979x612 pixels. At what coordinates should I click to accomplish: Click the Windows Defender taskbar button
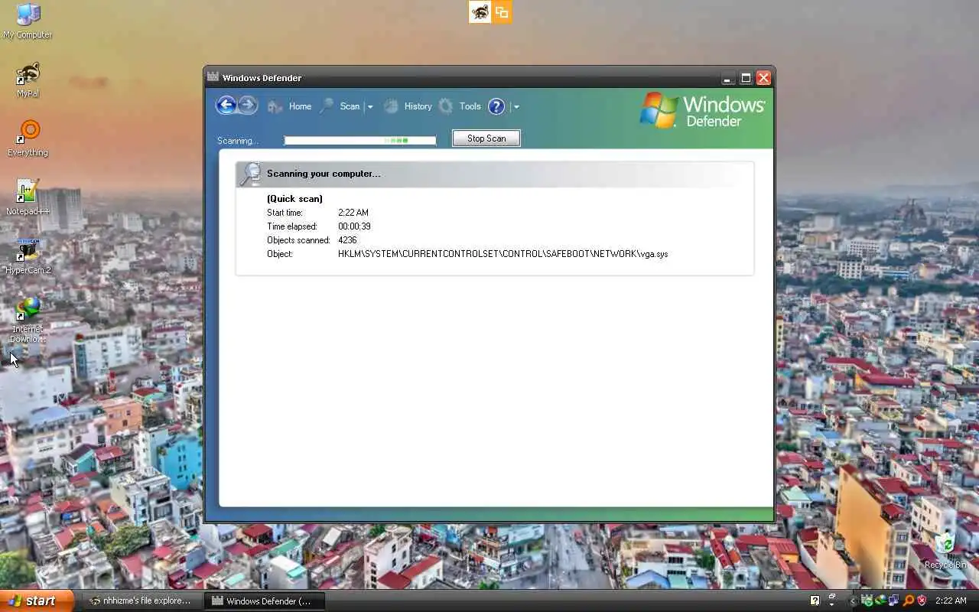[265, 601]
